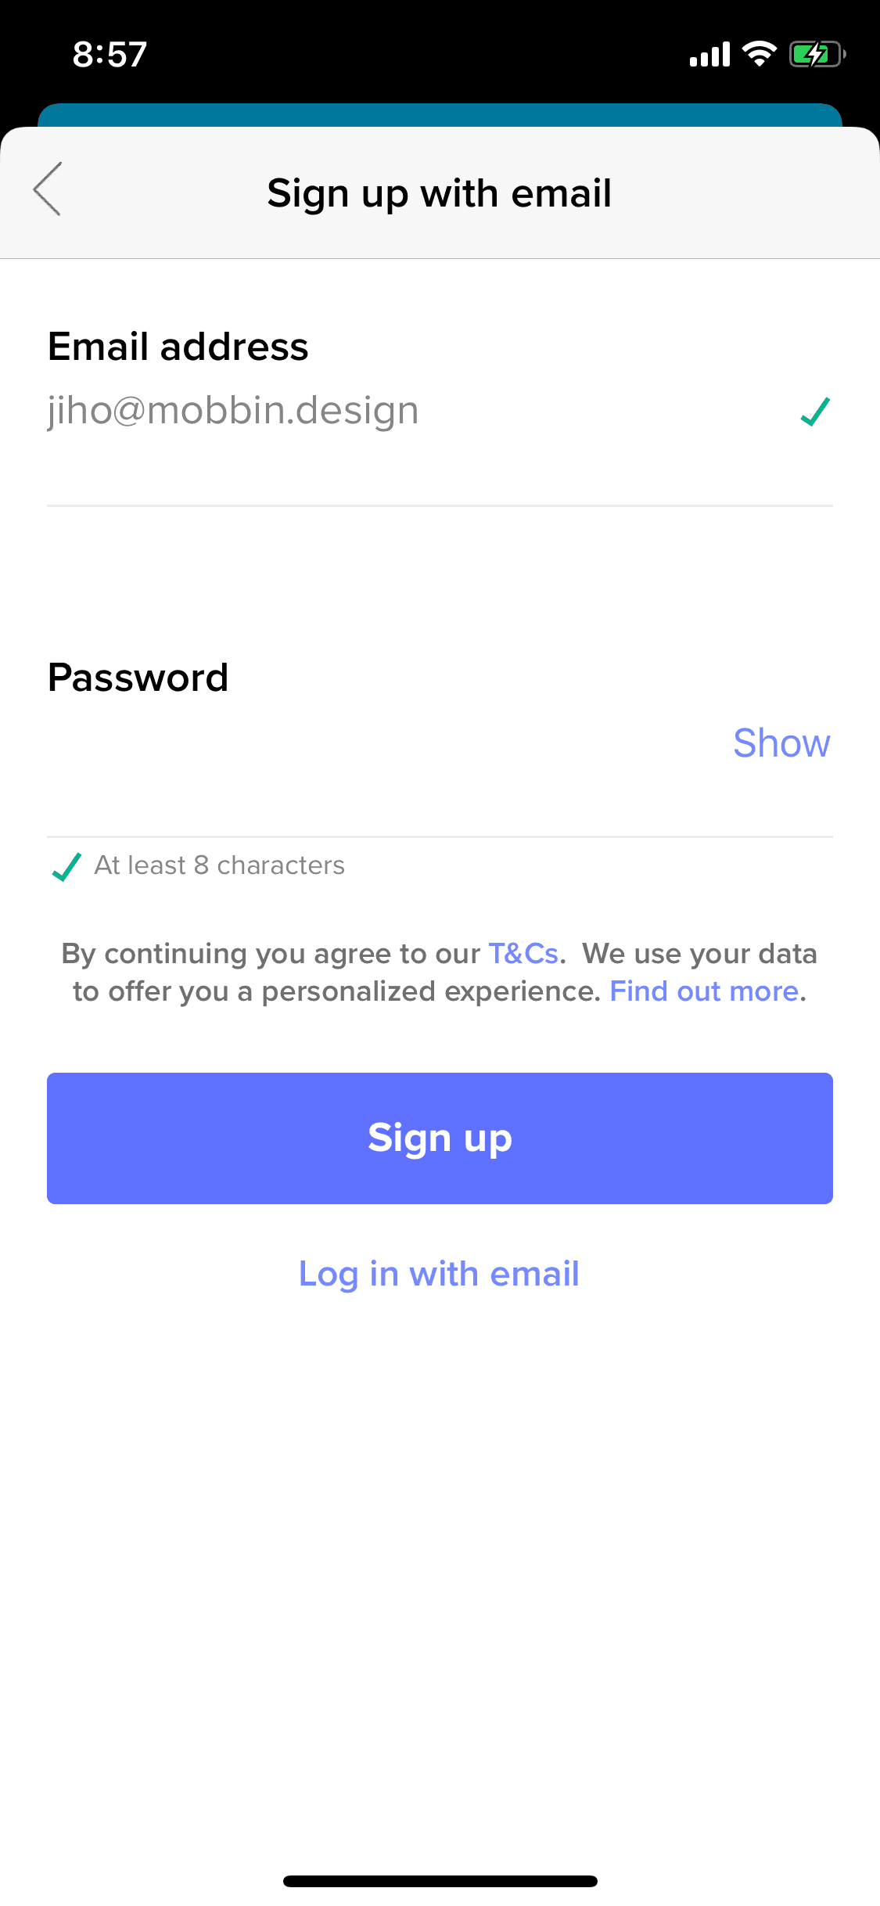Viewport: 880px width, 1906px height.
Task: Tap the At least 8 characters hint
Action: 220,865
